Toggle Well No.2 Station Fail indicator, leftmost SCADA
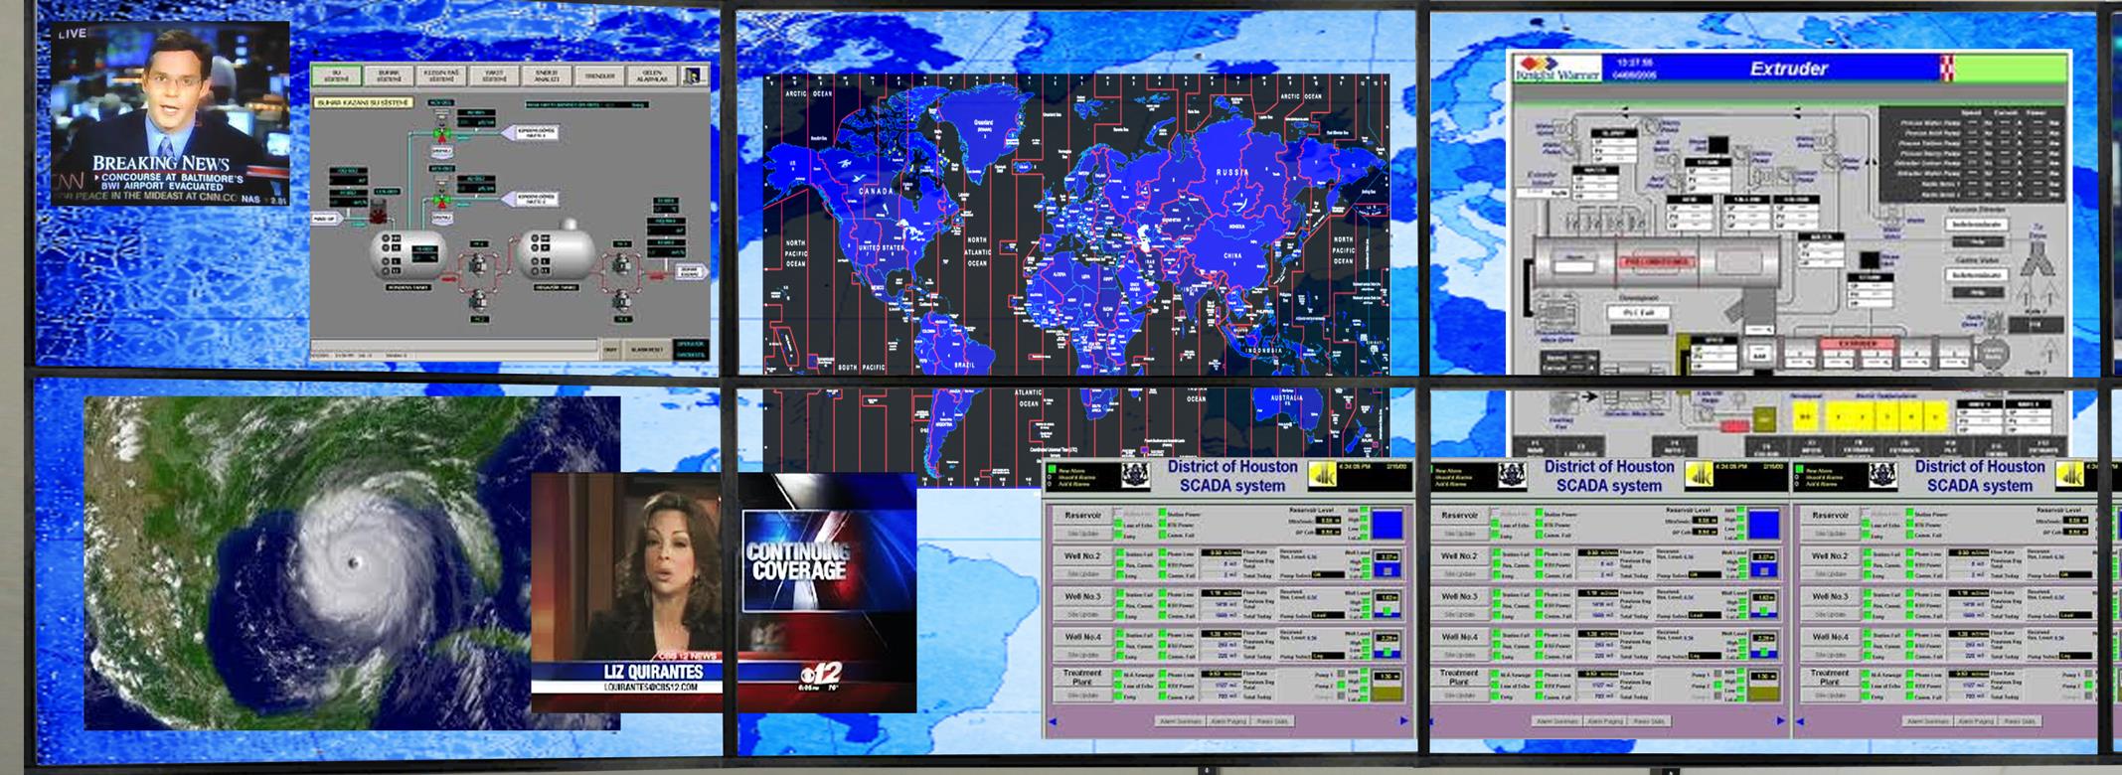This screenshot has width=2122, height=775. click(x=1120, y=552)
